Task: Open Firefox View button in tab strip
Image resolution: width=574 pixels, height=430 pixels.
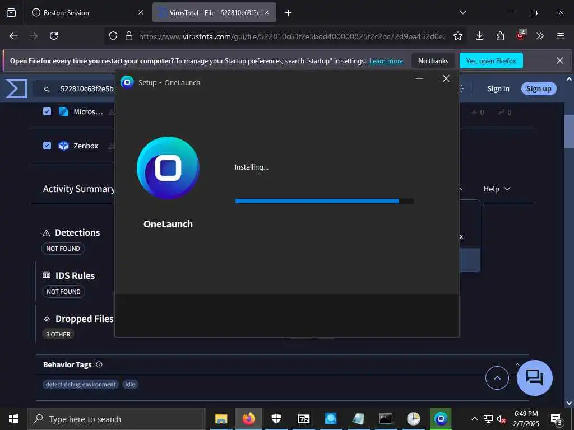Action: click(11, 12)
